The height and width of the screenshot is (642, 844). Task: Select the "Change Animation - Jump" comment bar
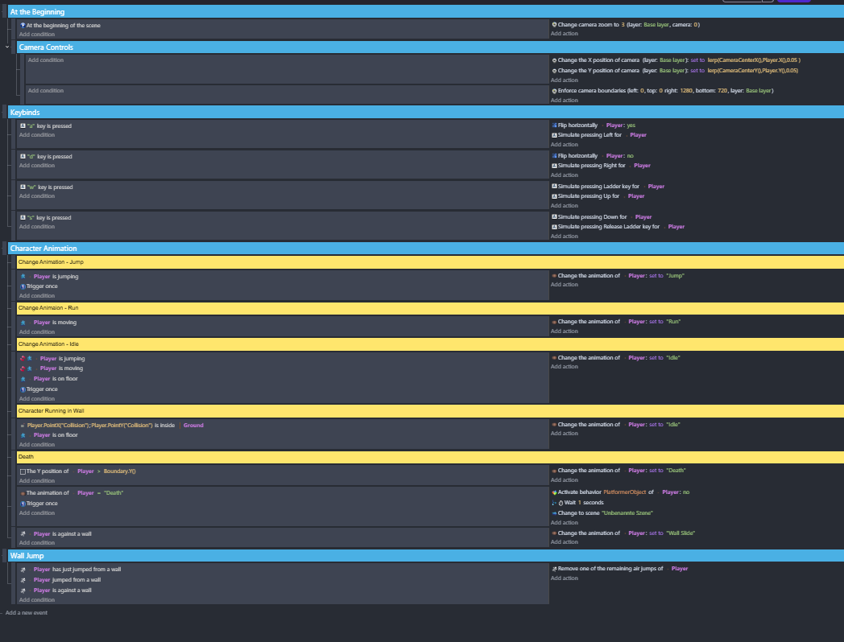242,262
